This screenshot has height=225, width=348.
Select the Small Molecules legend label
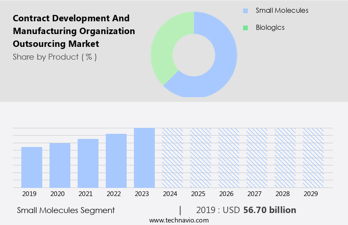pos(282,10)
